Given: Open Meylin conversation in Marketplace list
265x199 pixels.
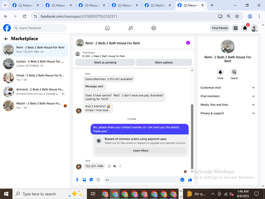Looking at the screenshot, I should [35, 106].
